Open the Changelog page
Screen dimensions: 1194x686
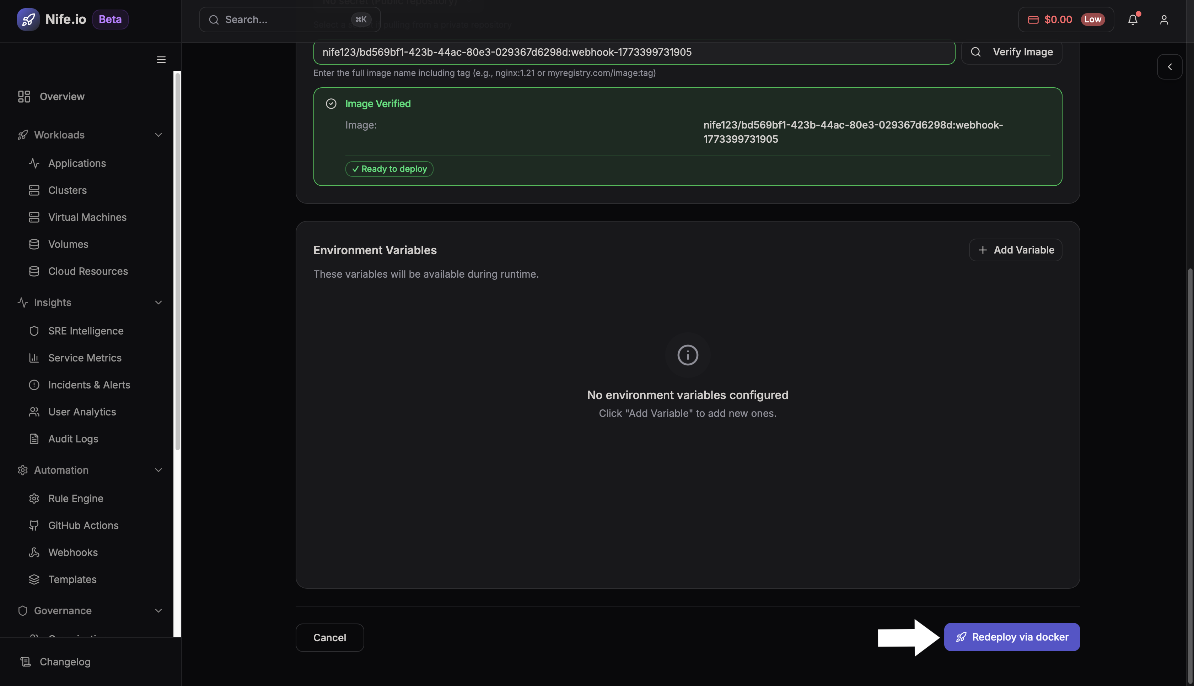pyautogui.click(x=64, y=661)
